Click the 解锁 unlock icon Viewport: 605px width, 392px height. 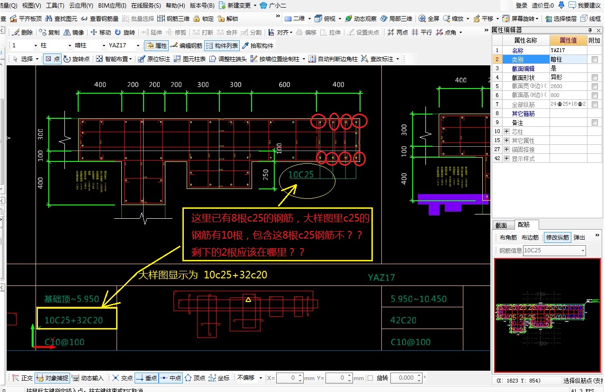pyautogui.click(x=221, y=18)
